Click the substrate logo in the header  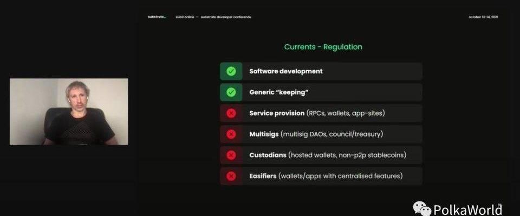(157, 17)
